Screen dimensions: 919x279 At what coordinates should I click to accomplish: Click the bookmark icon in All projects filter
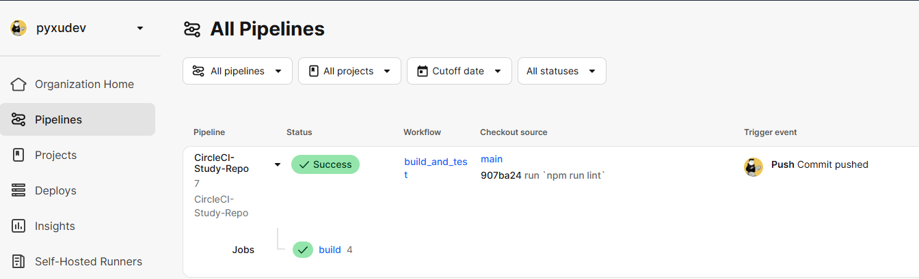314,71
